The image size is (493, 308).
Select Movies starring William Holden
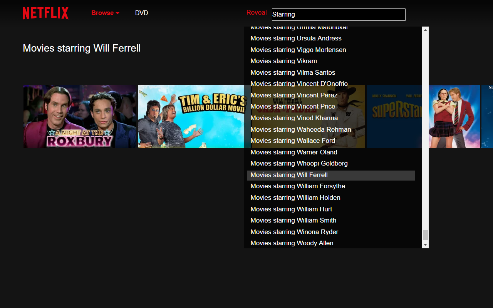coord(331,198)
